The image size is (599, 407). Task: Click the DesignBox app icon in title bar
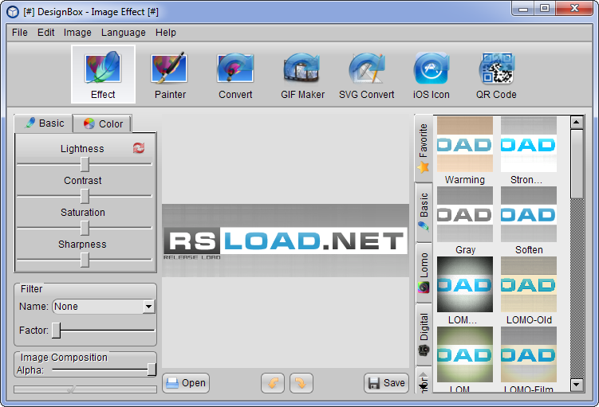point(13,12)
